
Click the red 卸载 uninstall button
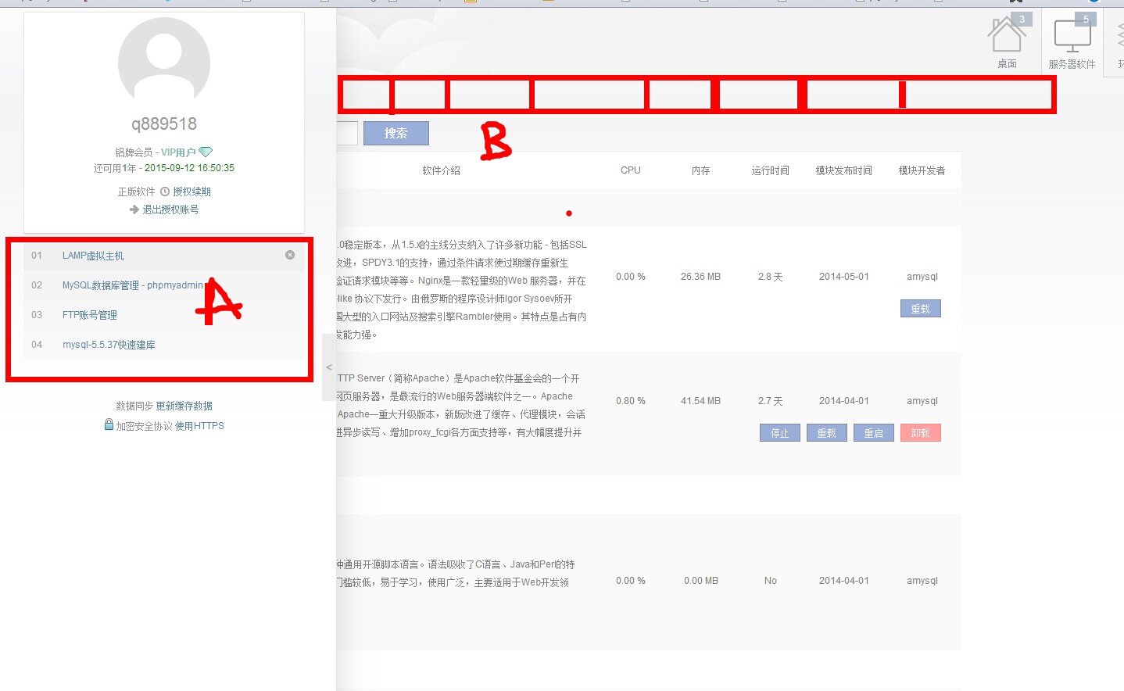(x=920, y=433)
